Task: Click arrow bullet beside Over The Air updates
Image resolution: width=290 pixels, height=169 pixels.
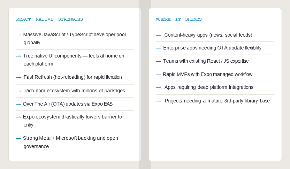Action: 19,104
